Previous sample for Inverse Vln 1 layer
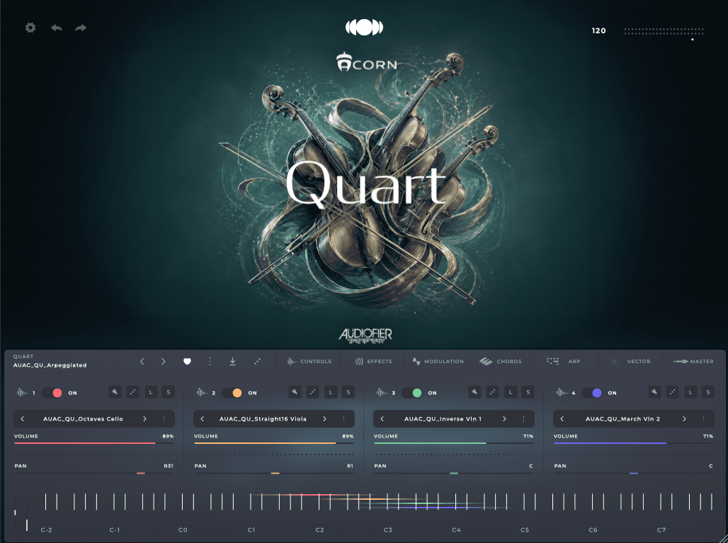This screenshot has height=543, width=728. click(382, 418)
